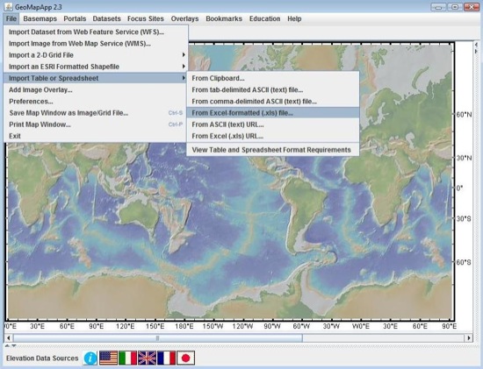This screenshot has height=369, width=483.
Task: Click the Italy flag icon
Action: coord(128,358)
